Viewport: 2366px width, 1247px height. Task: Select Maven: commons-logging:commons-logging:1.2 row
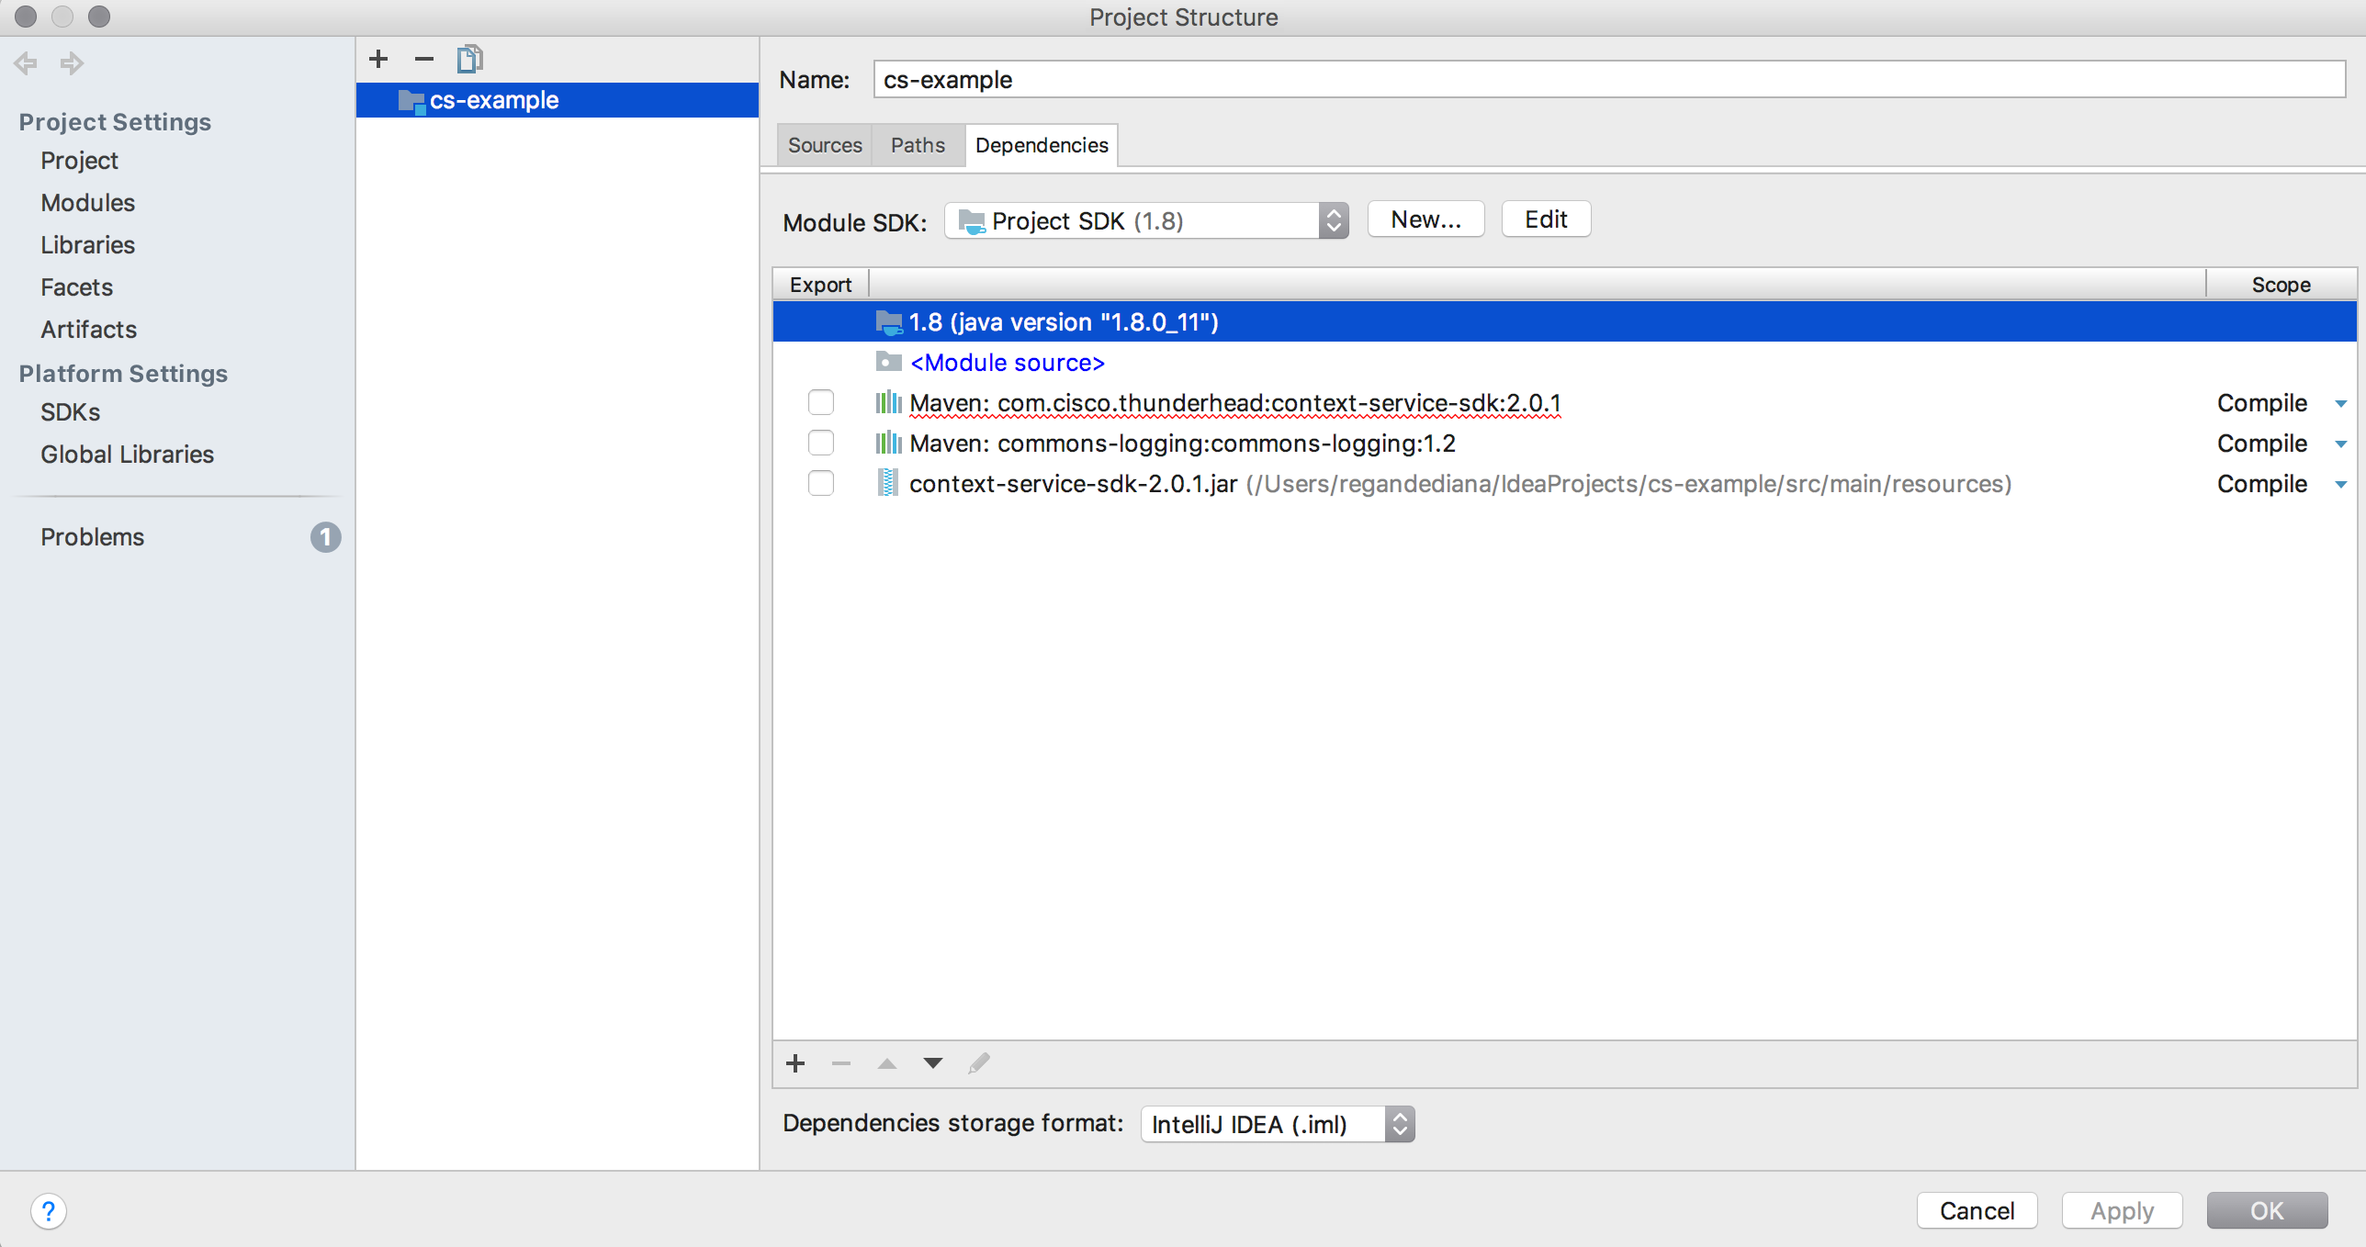(1565, 444)
